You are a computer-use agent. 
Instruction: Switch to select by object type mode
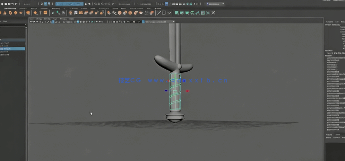coord(45,4)
